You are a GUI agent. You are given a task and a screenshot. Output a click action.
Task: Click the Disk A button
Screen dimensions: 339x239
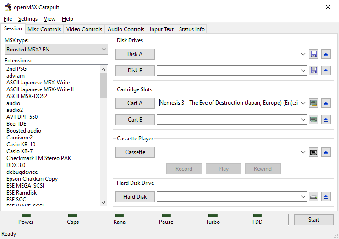pyautogui.click(x=135, y=54)
